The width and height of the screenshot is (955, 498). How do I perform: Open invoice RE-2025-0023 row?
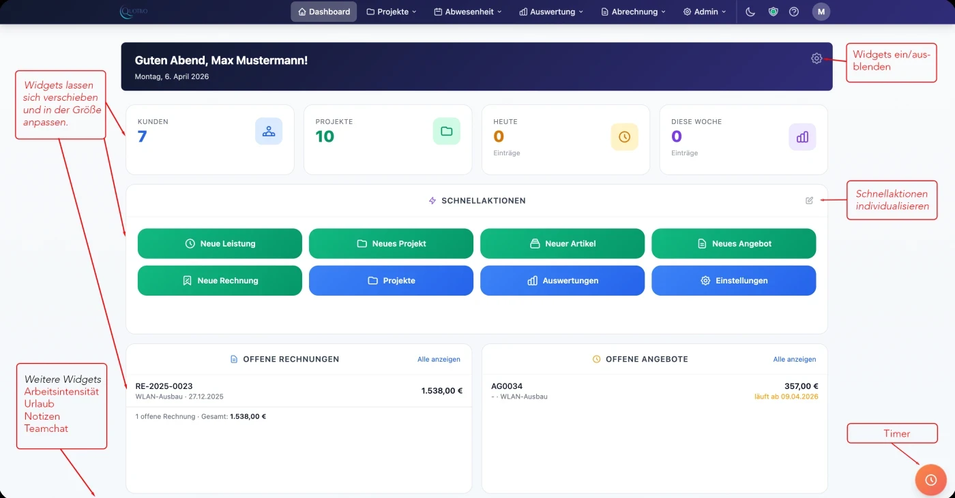(299, 391)
